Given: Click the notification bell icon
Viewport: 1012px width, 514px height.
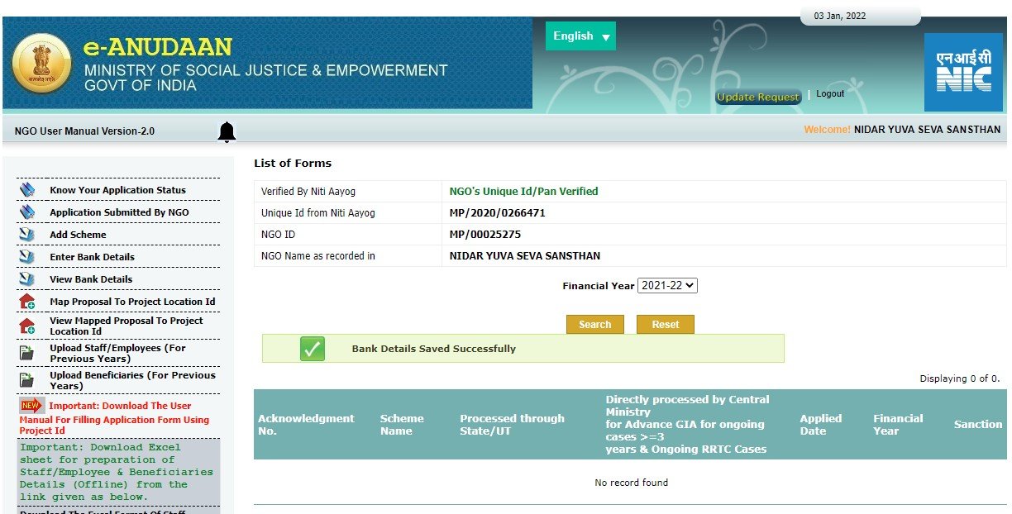Looking at the screenshot, I should pos(227,131).
